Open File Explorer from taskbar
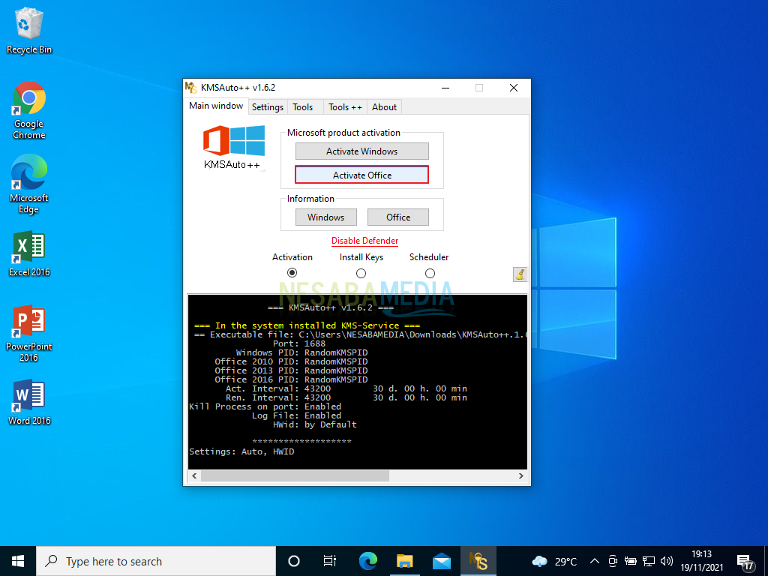Image resolution: width=768 pixels, height=576 pixels. coord(404,561)
